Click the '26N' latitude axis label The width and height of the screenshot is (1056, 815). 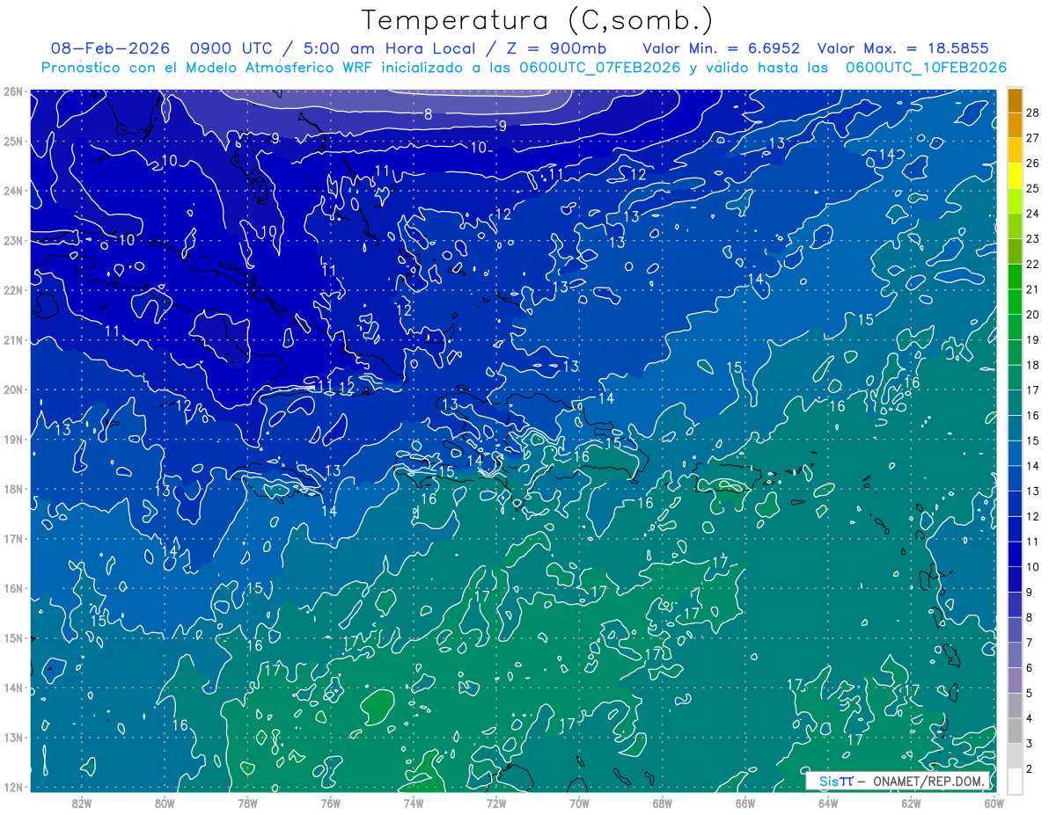[12, 91]
